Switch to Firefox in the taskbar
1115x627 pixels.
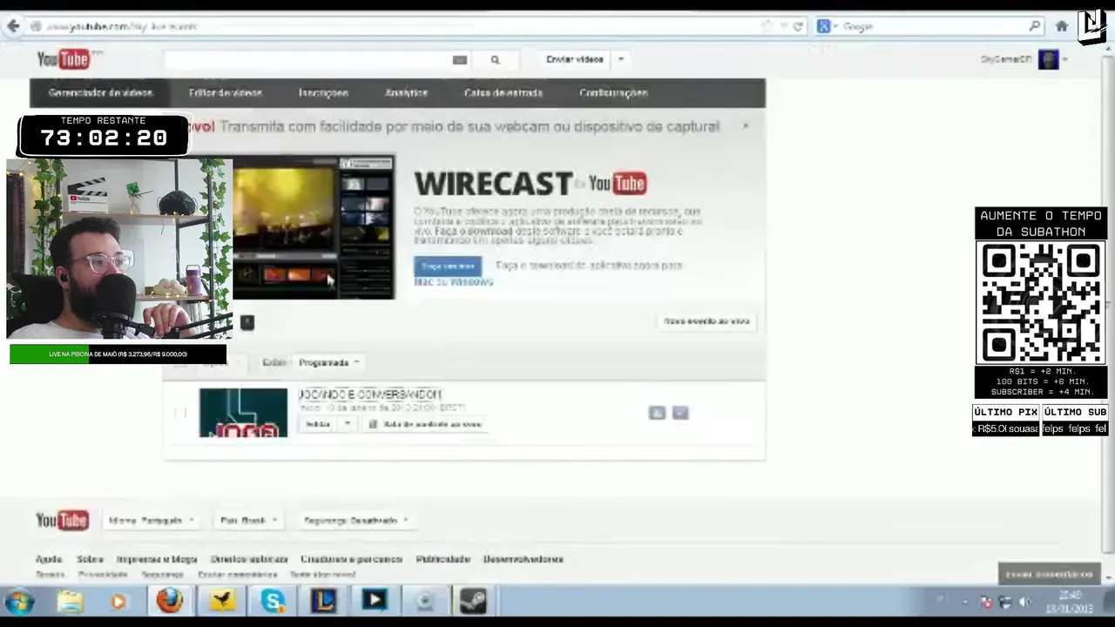[170, 601]
